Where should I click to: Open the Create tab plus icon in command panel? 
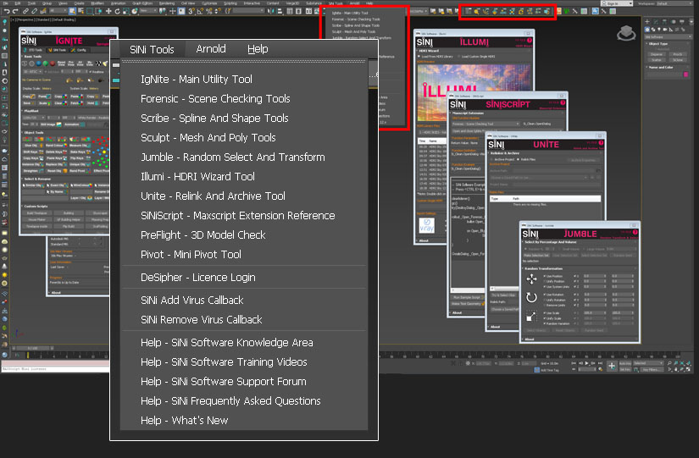[x=647, y=21]
